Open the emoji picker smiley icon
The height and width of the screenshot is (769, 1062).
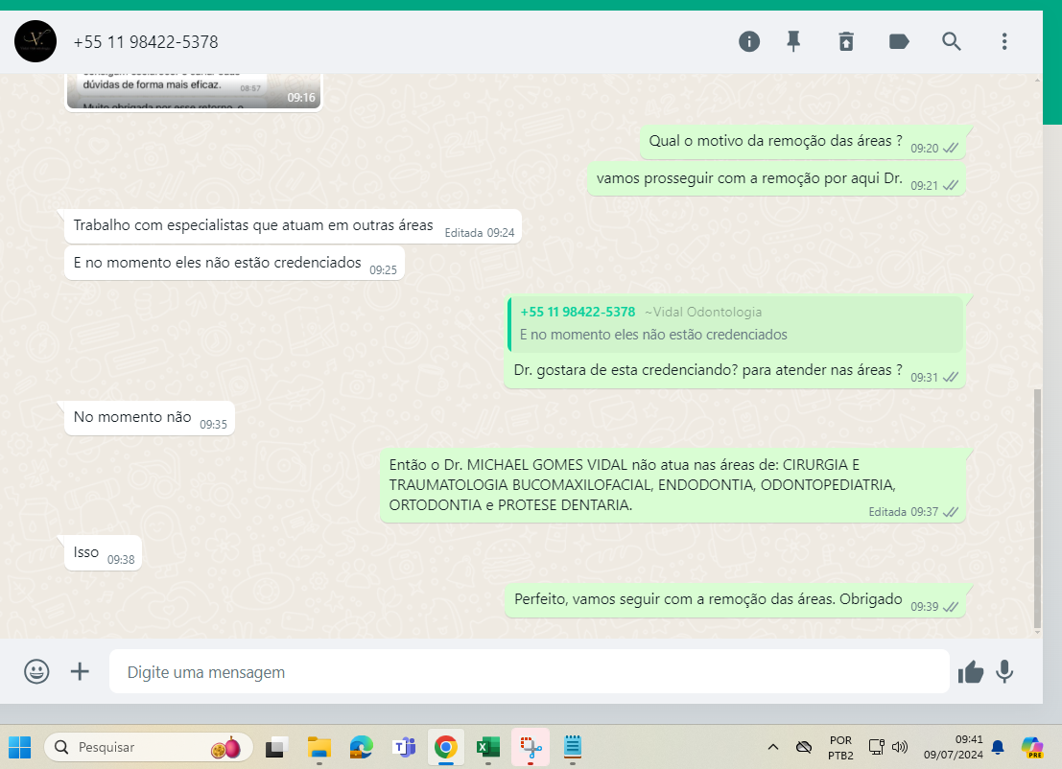click(36, 671)
